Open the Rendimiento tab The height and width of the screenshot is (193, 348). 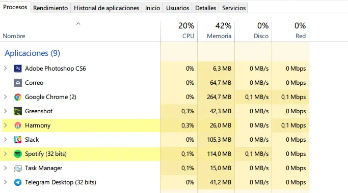click(x=50, y=8)
